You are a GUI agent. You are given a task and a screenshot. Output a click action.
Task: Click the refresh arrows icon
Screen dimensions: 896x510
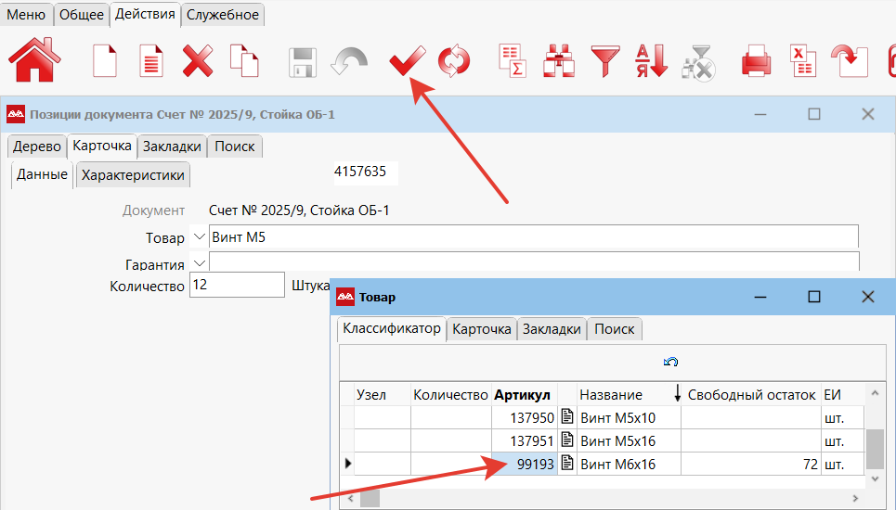(454, 62)
